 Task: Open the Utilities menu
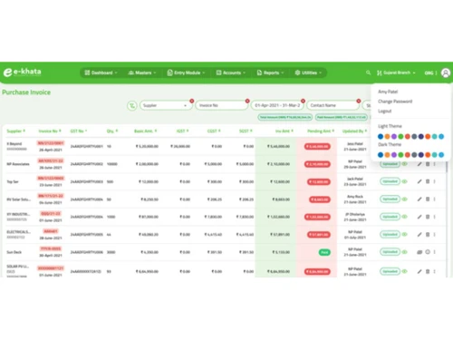point(308,73)
